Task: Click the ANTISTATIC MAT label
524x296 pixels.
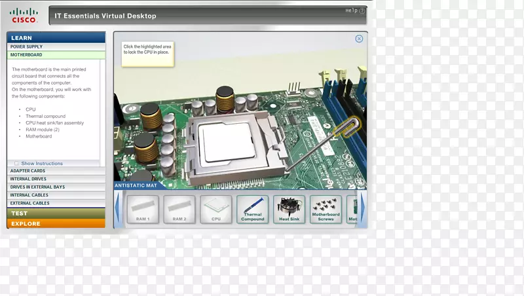Action: pyautogui.click(x=136, y=185)
